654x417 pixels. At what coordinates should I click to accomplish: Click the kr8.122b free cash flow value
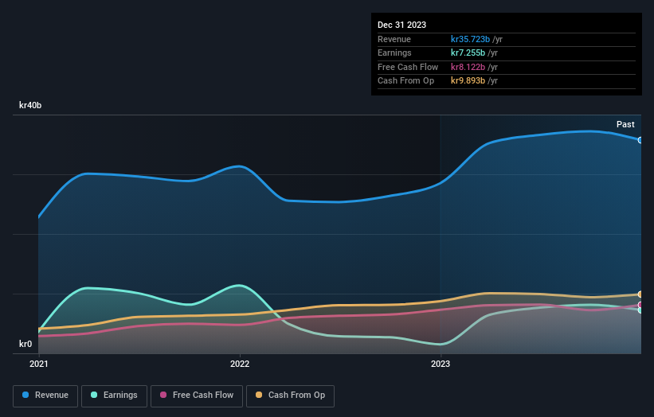pos(468,67)
